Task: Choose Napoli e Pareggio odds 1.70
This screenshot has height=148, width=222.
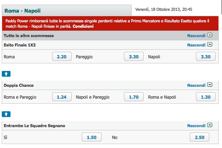Action: 134,97
